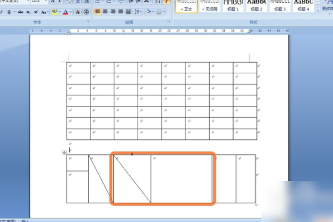The image size is (333, 222).
Task: Click the table borders button
Action: 159,12
